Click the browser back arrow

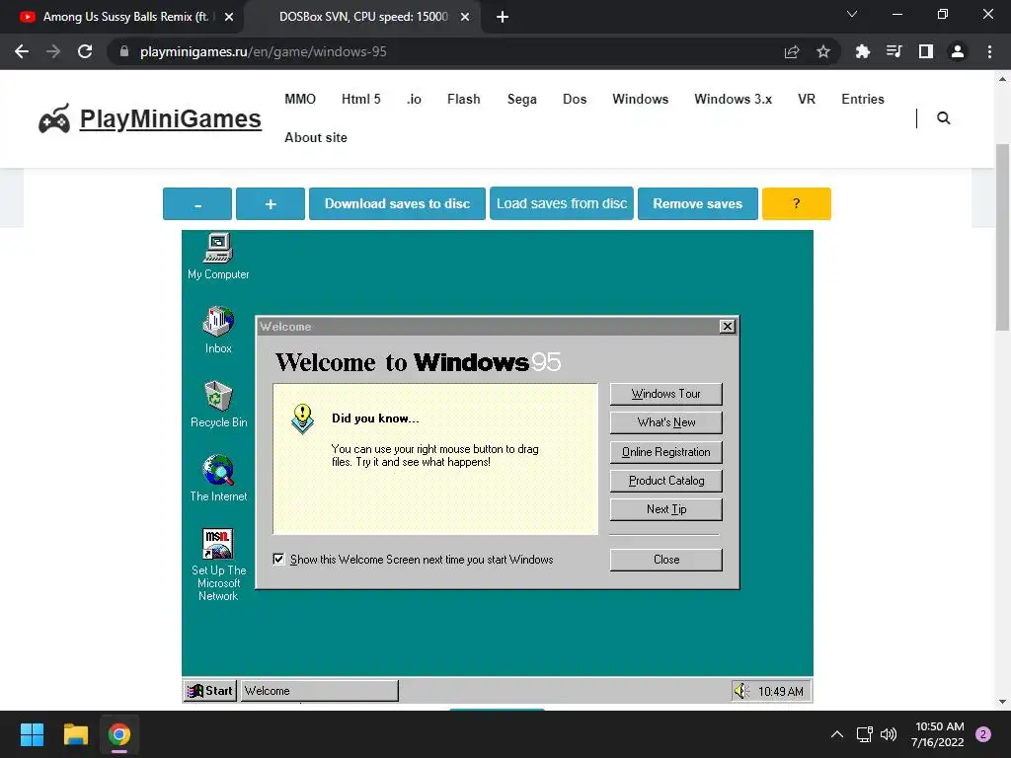click(22, 51)
